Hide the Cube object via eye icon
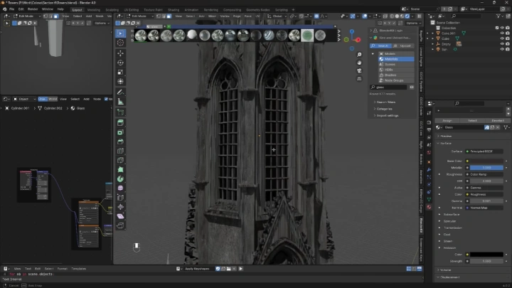 tap(502, 38)
